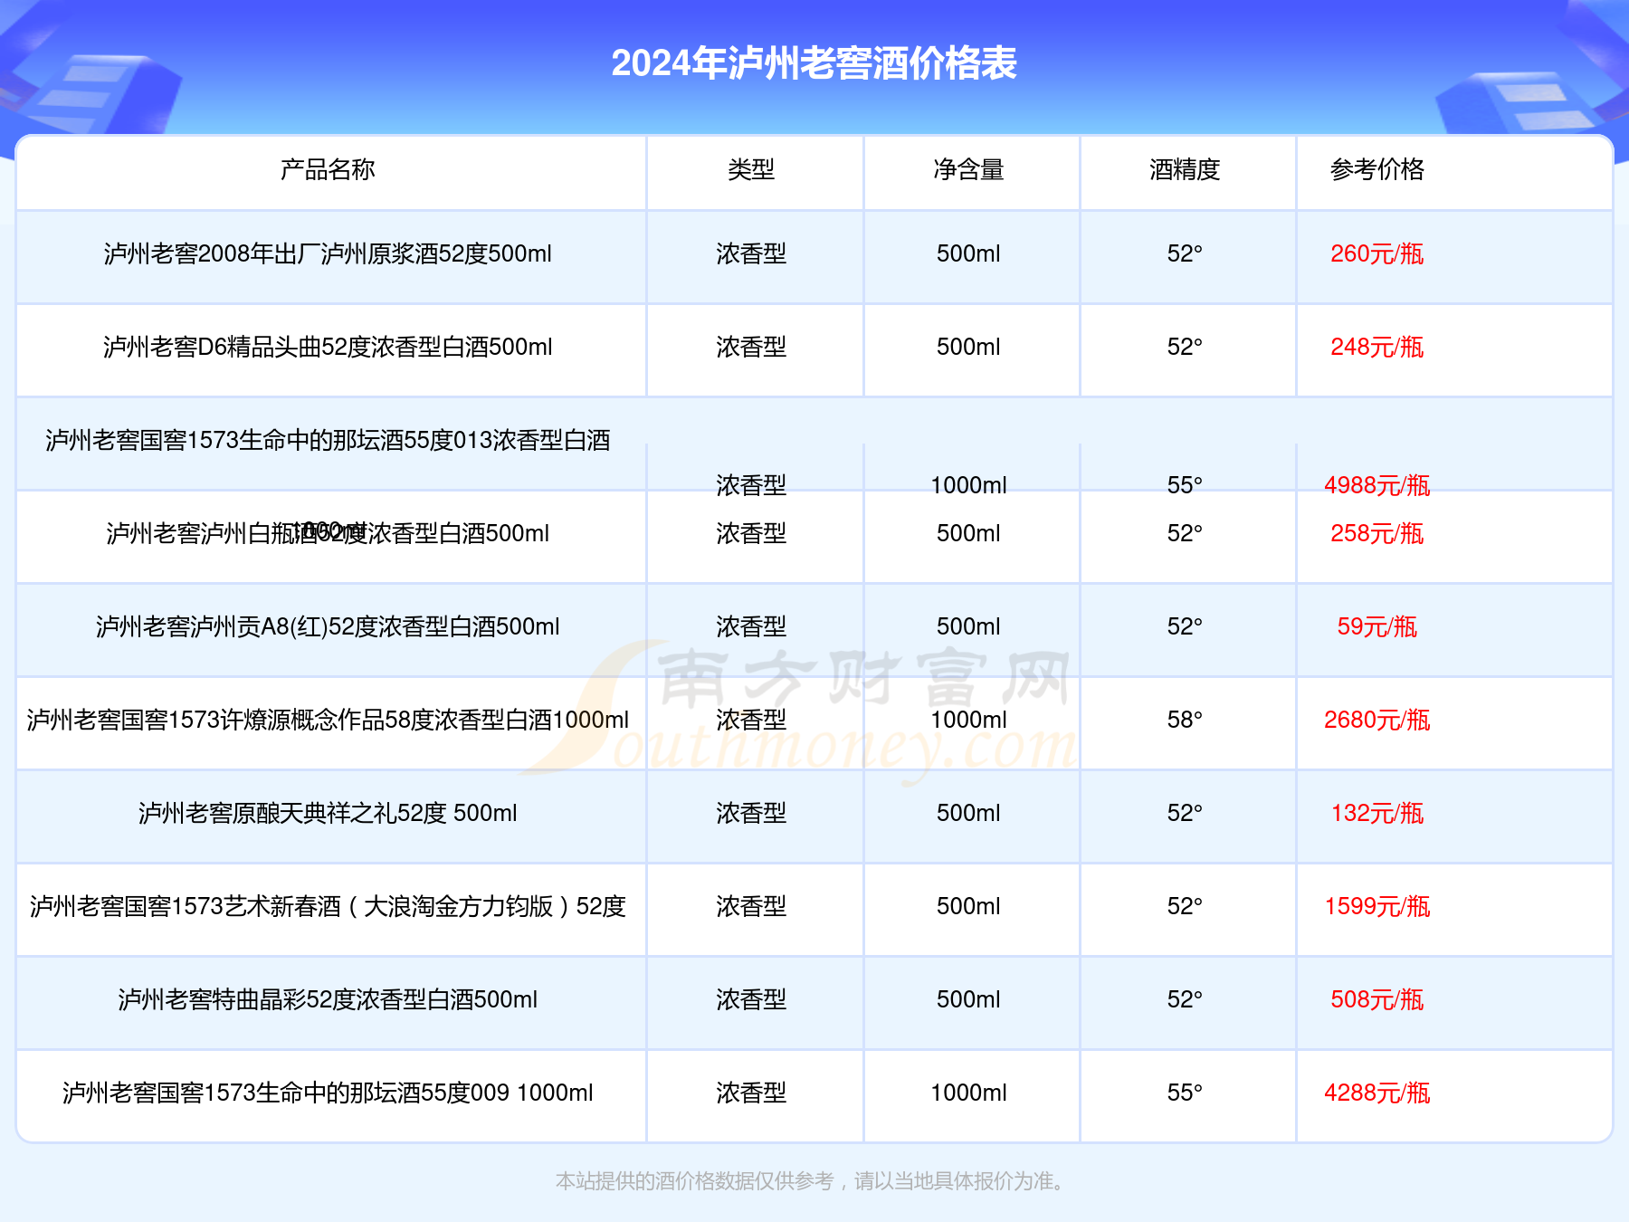Viewport: 1629px width, 1222px height.
Task: Select 泸州老窖泸州贡A8(红)52度浓香型白酒500ml product name
Action: point(328,626)
